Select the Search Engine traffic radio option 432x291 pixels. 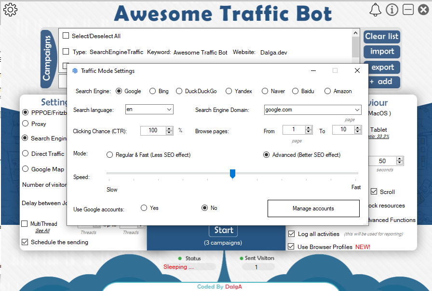coord(25,138)
